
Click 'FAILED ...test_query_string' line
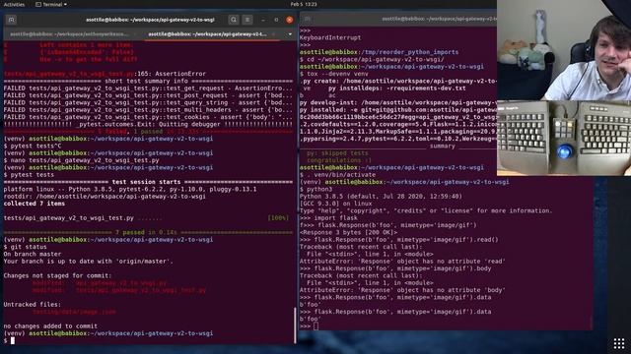[148, 102]
